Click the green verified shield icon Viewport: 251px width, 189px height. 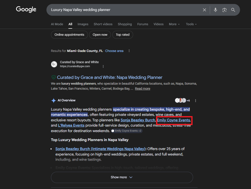(53, 77)
